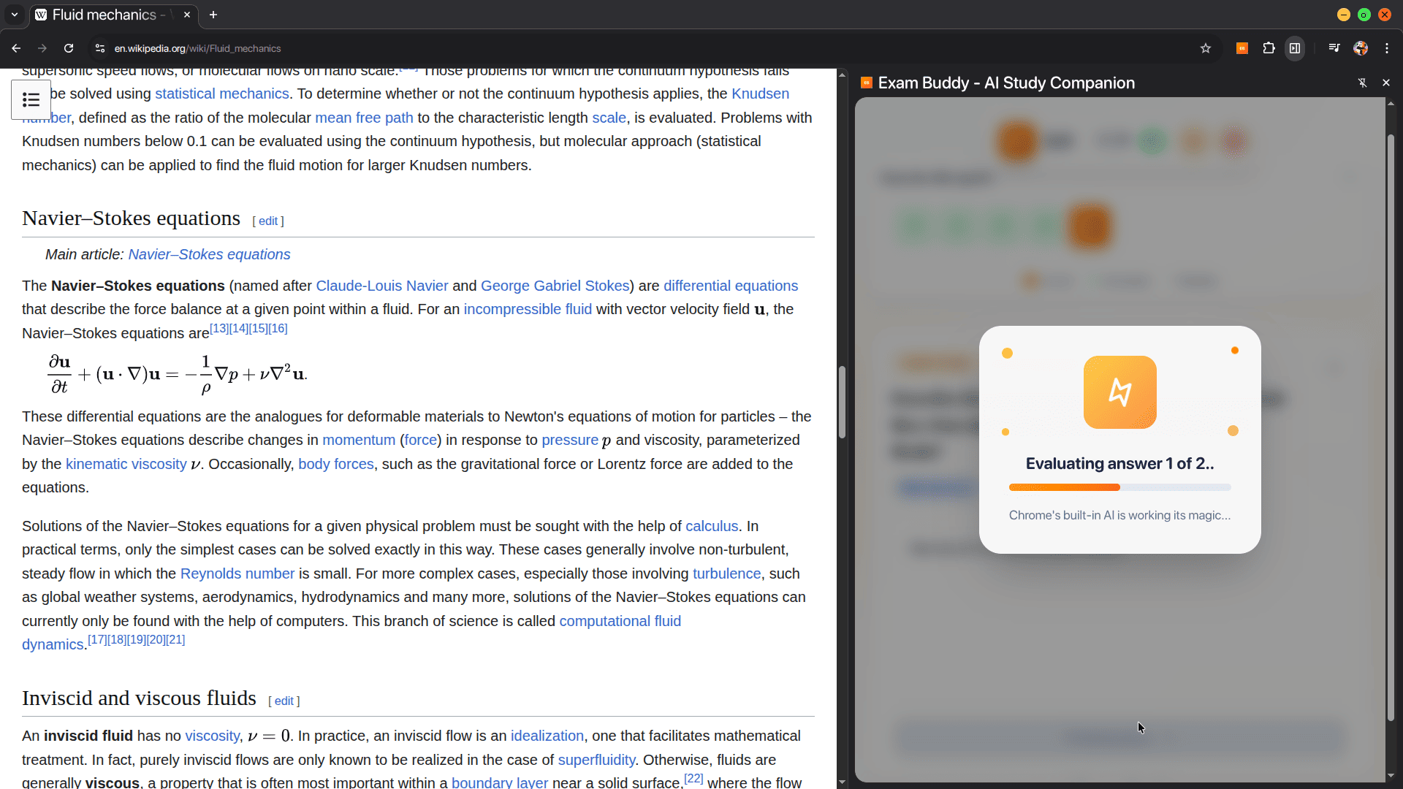Screen dimensions: 1403x789
Task: Reload the current page
Action: (69, 48)
